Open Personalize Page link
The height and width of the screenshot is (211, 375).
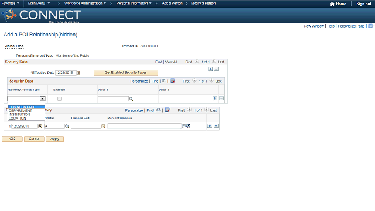351,26
